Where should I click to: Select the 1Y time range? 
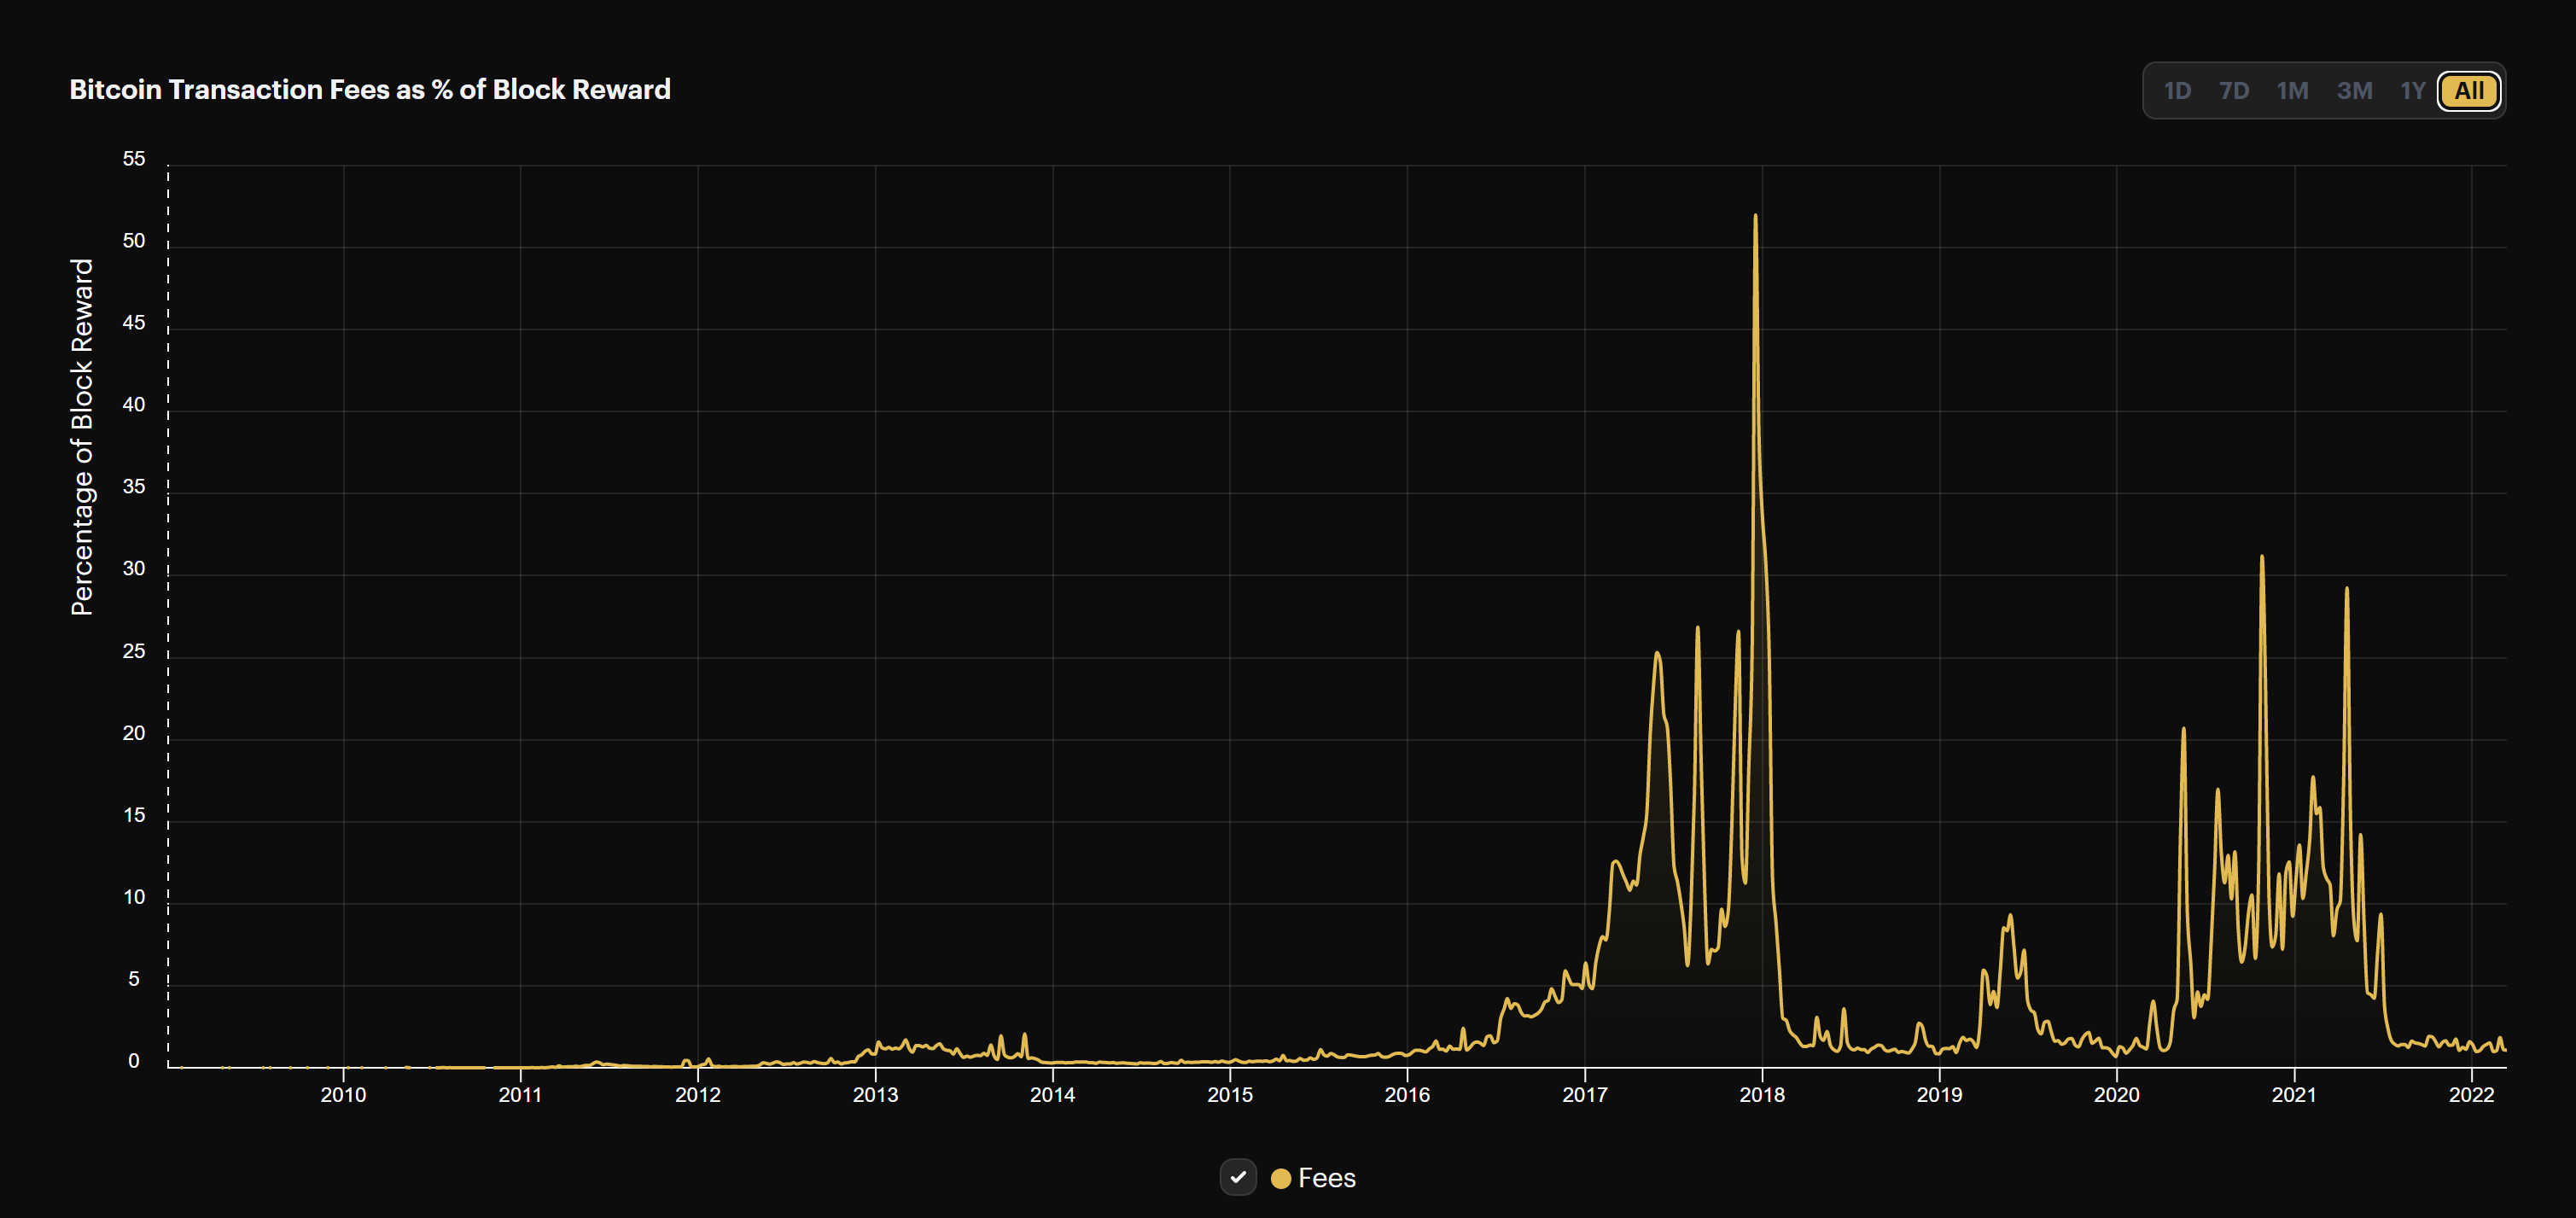(x=2412, y=91)
